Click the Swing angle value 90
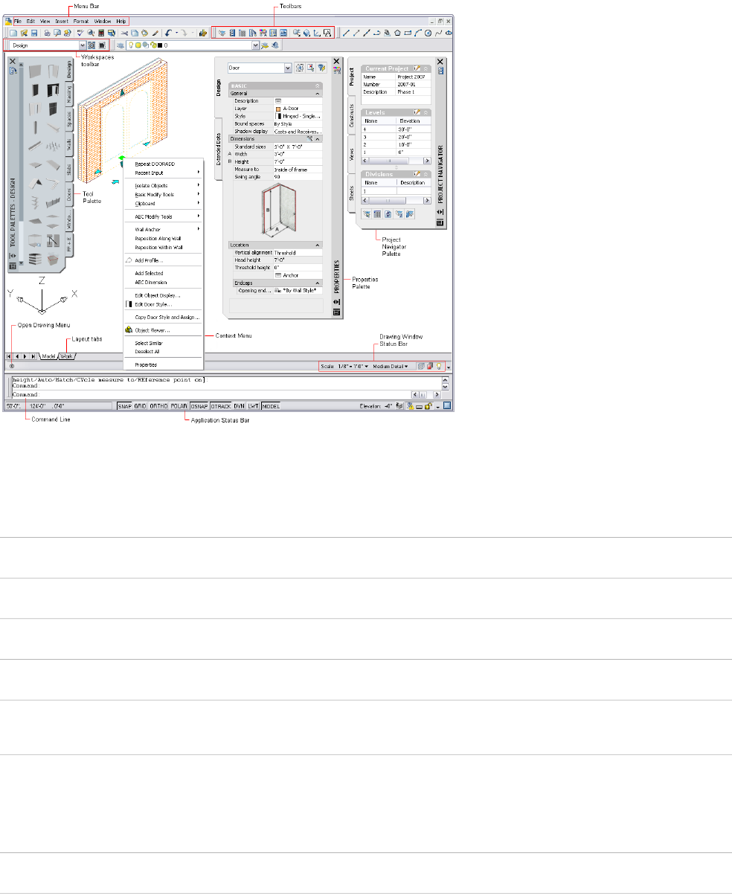The width and height of the screenshot is (732, 894). point(298,177)
